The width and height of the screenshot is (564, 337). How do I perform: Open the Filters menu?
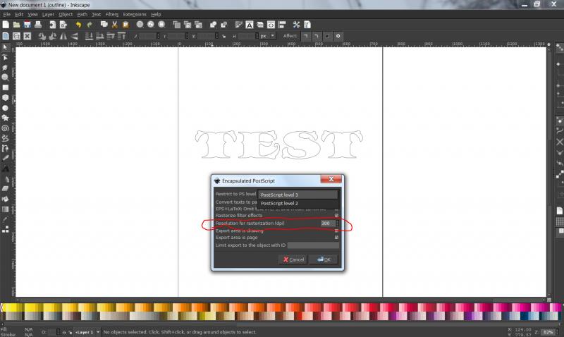pyautogui.click(x=112, y=14)
